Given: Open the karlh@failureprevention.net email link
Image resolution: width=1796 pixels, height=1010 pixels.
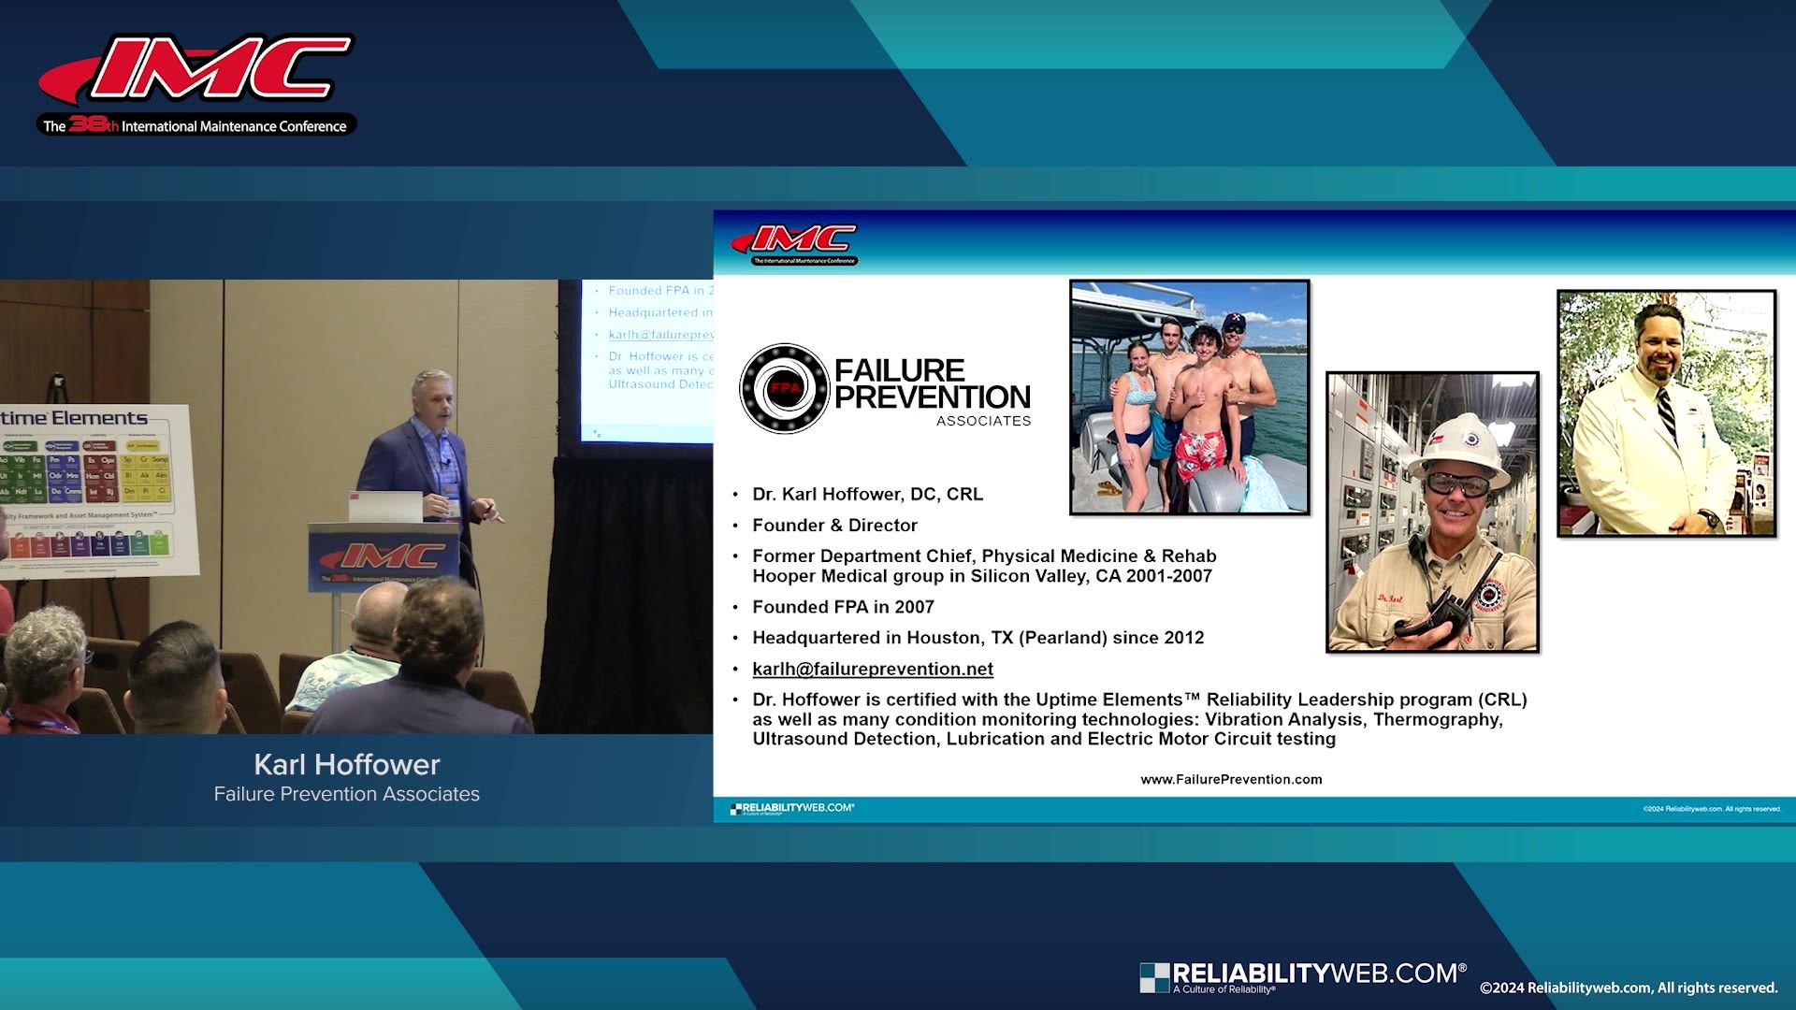Looking at the screenshot, I should 872,669.
